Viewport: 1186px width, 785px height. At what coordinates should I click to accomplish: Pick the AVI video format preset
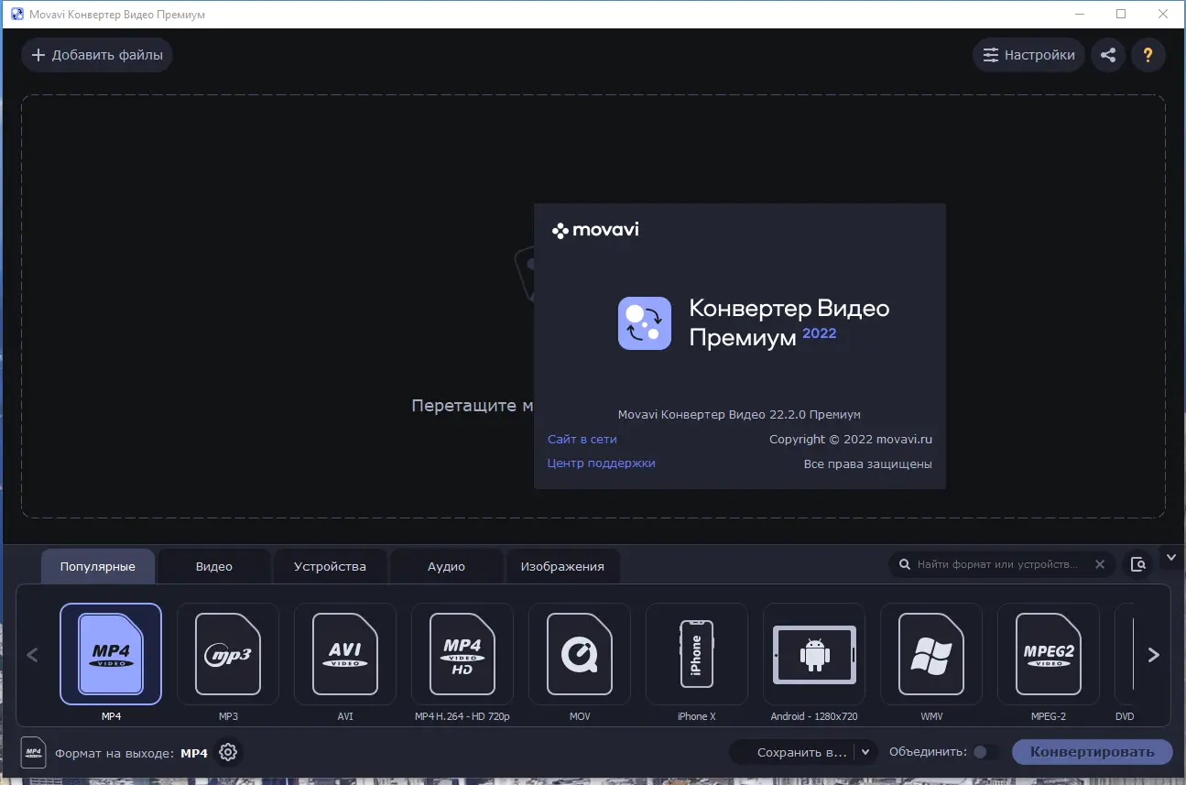coord(345,654)
